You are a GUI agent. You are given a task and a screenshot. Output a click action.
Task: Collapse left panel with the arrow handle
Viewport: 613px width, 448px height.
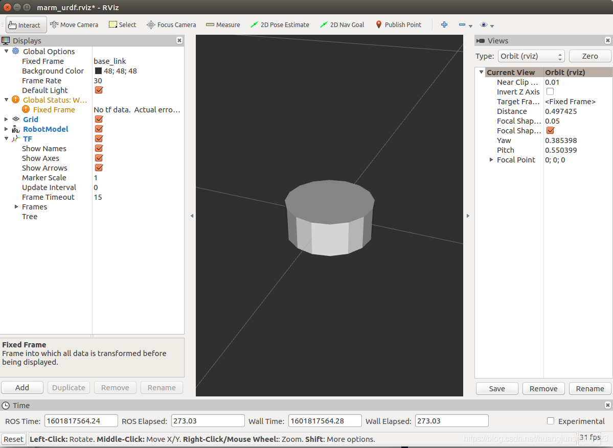192,216
